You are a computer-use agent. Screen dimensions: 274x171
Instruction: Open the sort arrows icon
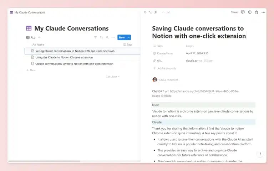[101, 37]
